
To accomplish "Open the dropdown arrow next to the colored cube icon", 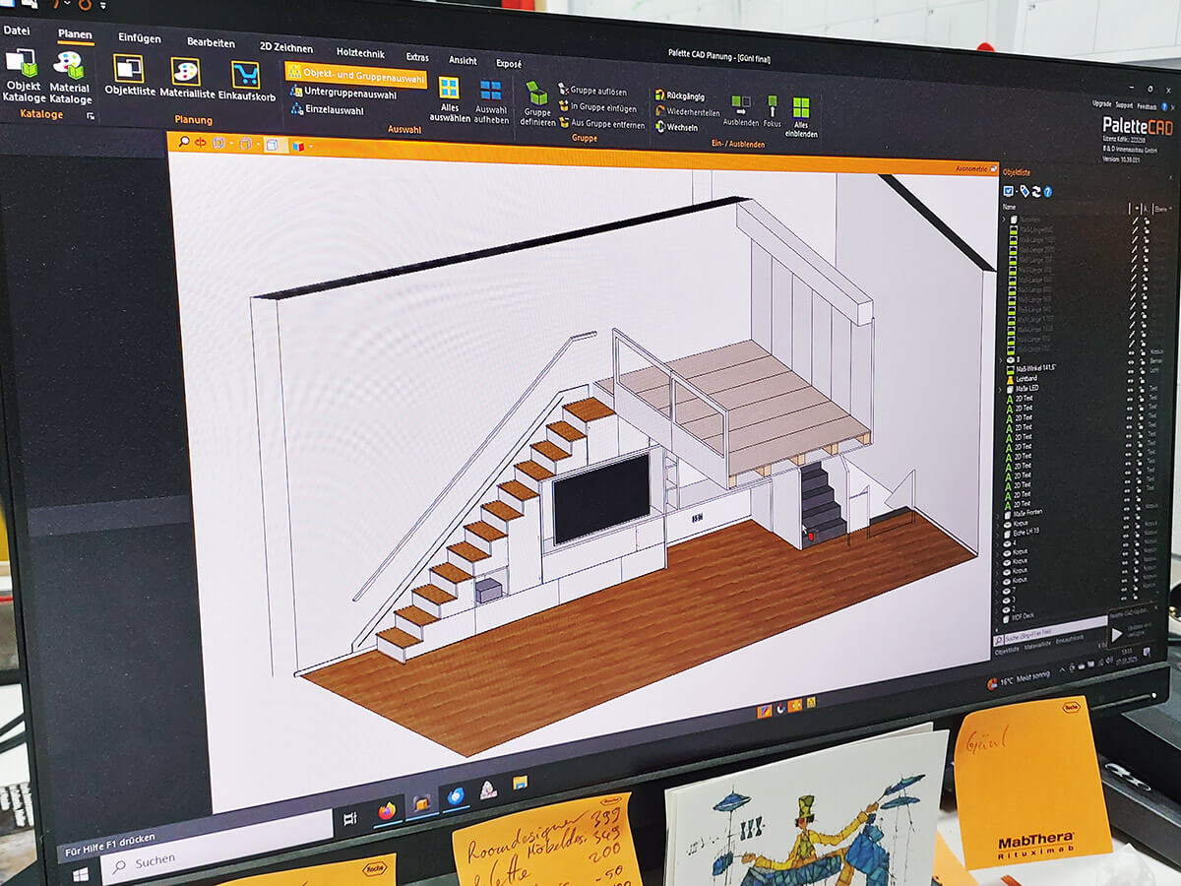I will tap(310, 147).
